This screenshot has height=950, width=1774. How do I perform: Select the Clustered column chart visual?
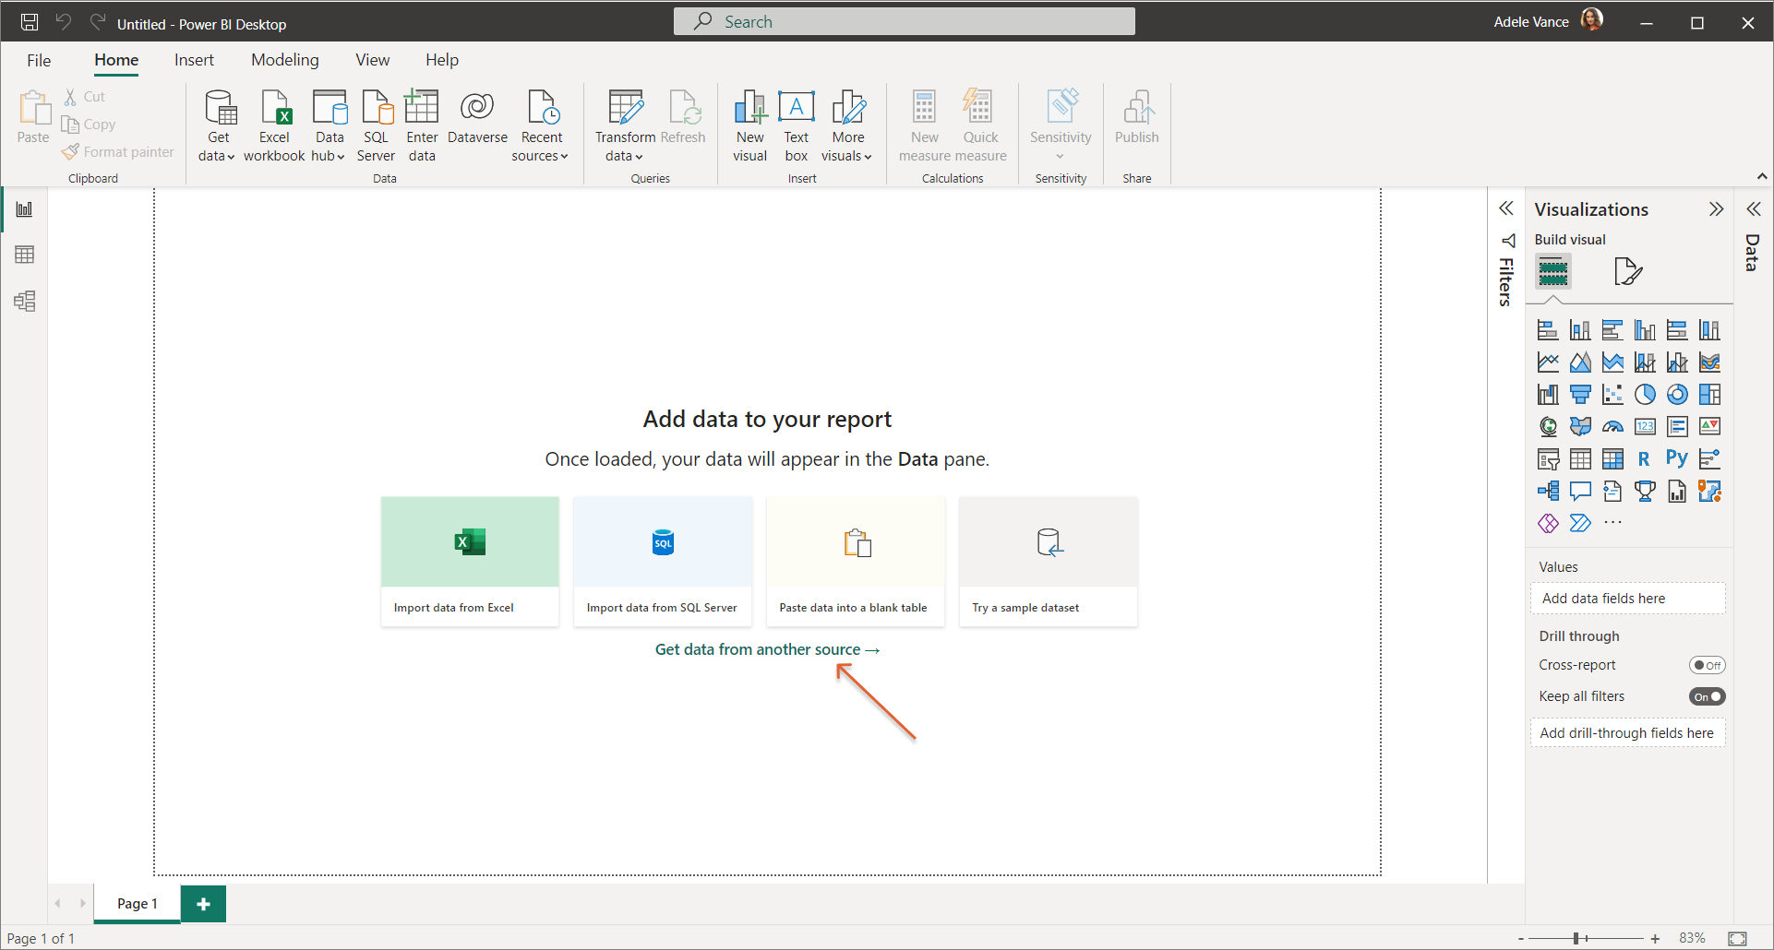1645,330
